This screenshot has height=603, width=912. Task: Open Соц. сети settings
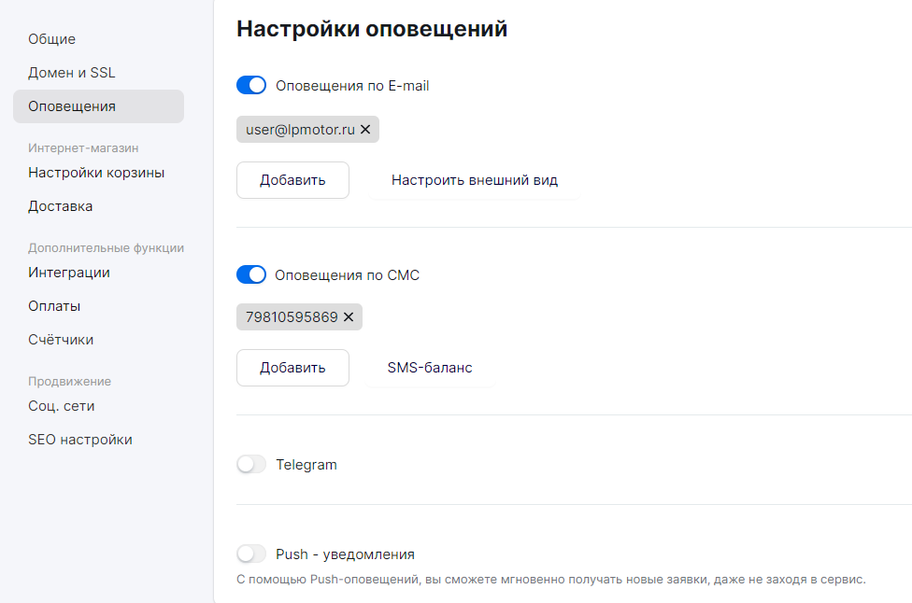[61, 406]
